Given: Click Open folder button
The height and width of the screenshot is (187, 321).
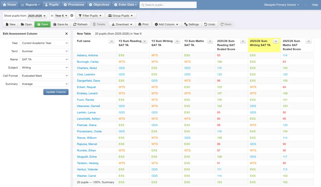Looking at the screenshot, I should coord(26,24).
